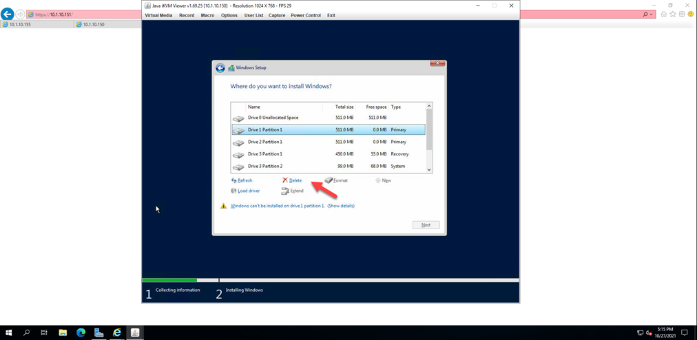Screen dimensions: 697x340
Task: Select Drive 2 Partition 1 row
Action: tap(329, 142)
